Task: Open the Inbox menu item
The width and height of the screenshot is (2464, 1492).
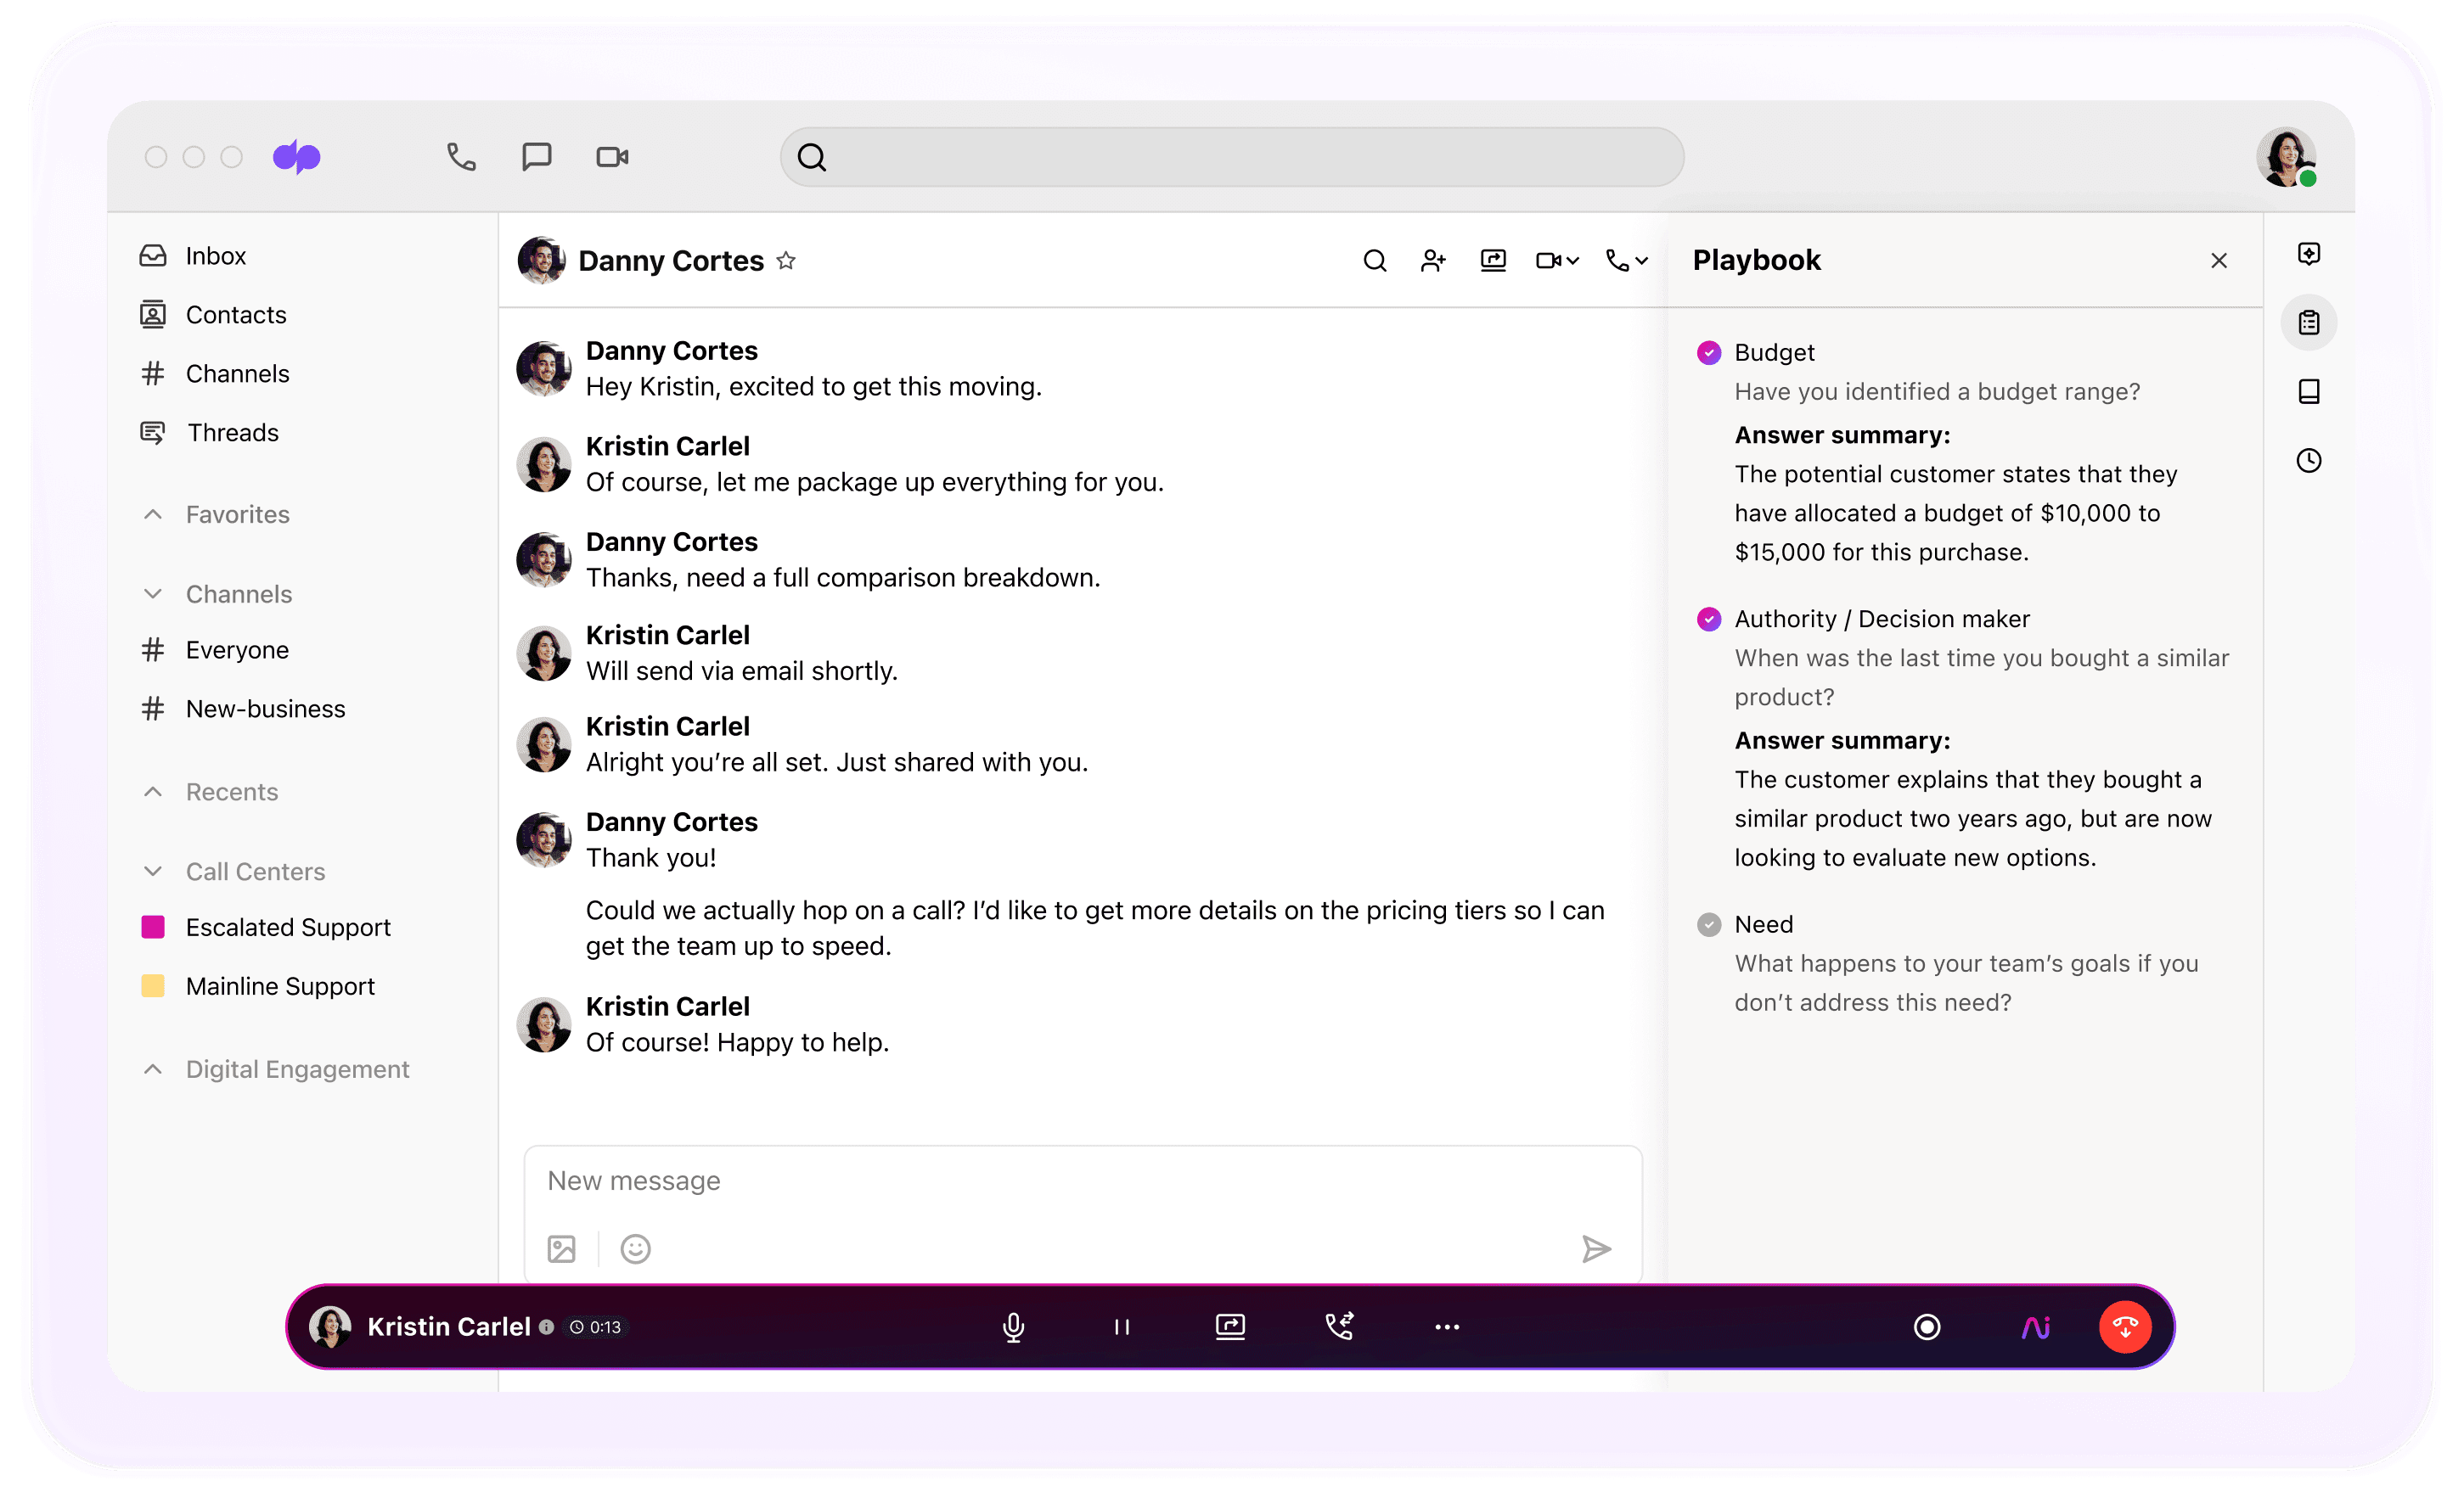Action: (215, 255)
